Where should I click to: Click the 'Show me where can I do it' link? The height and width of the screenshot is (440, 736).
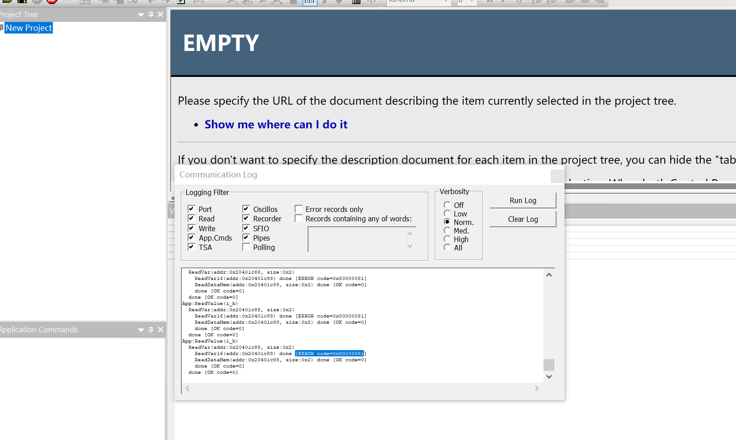[276, 124]
